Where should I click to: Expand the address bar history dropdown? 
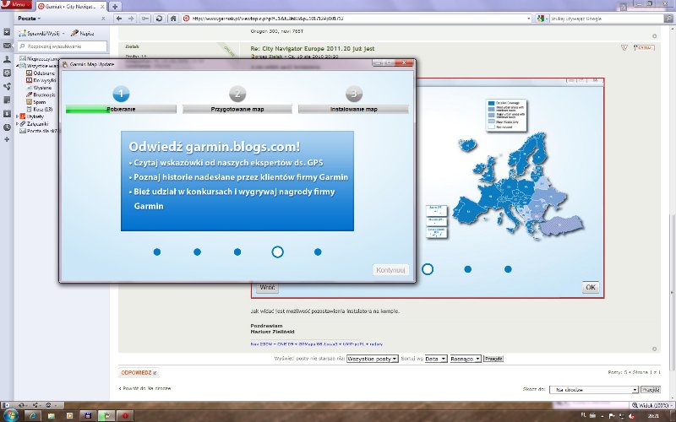[x=529, y=19]
